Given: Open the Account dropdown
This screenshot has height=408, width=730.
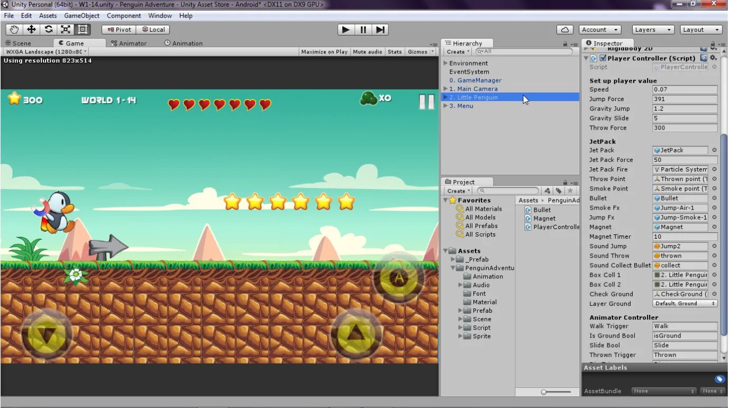Looking at the screenshot, I should point(600,30).
